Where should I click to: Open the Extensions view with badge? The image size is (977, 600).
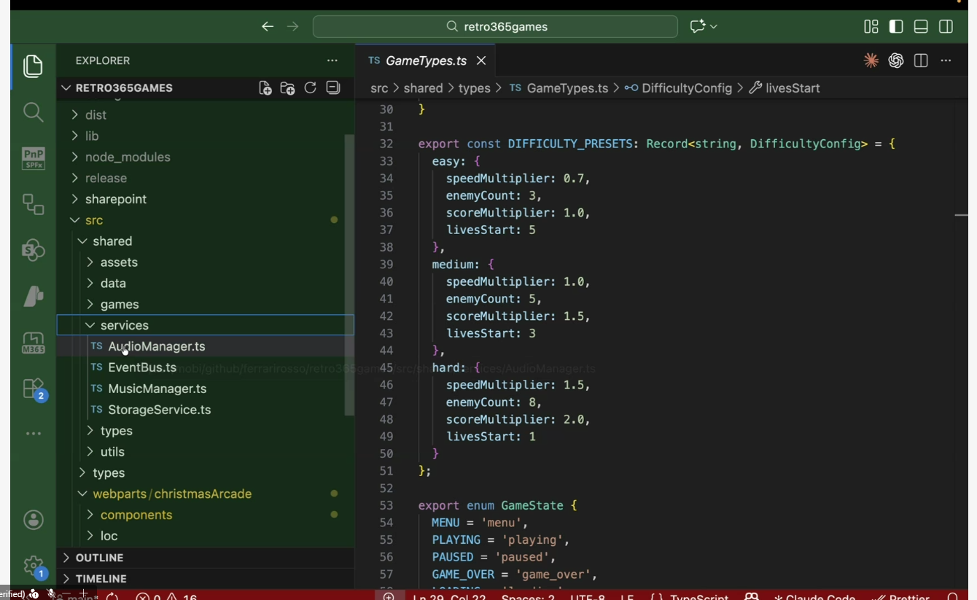34,389
